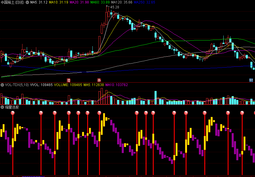
Task: Click the 45.28 peak price label
Action: [x=115, y=7]
